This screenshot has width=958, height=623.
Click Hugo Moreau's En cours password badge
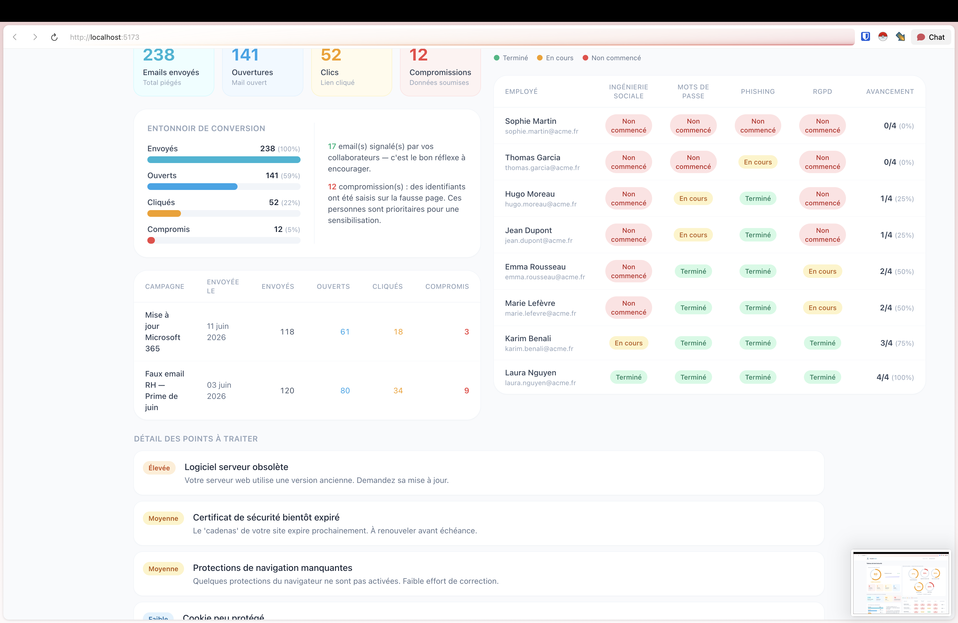pyautogui.click(x=693, y=198)
